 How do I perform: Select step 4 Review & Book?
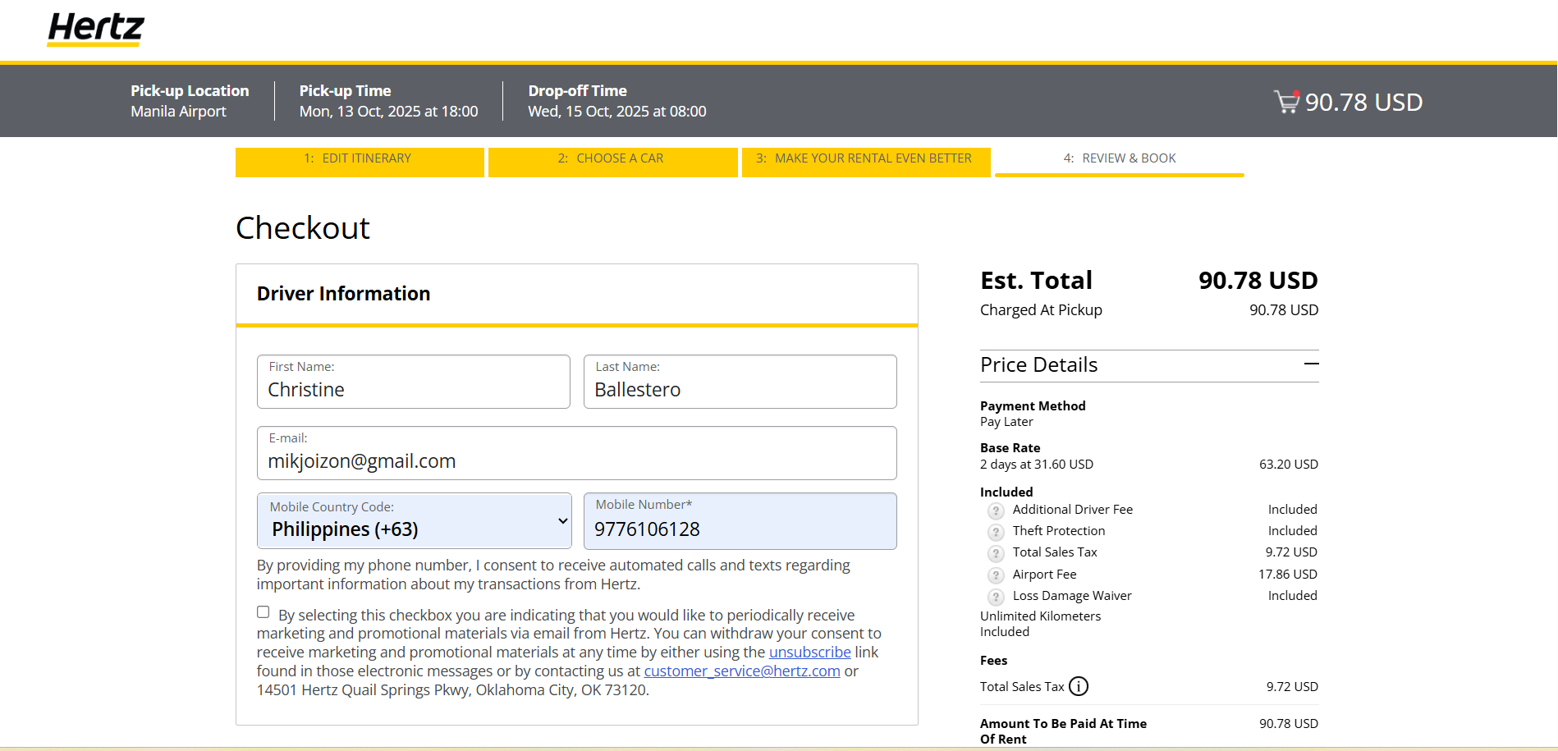(1120, 162)
